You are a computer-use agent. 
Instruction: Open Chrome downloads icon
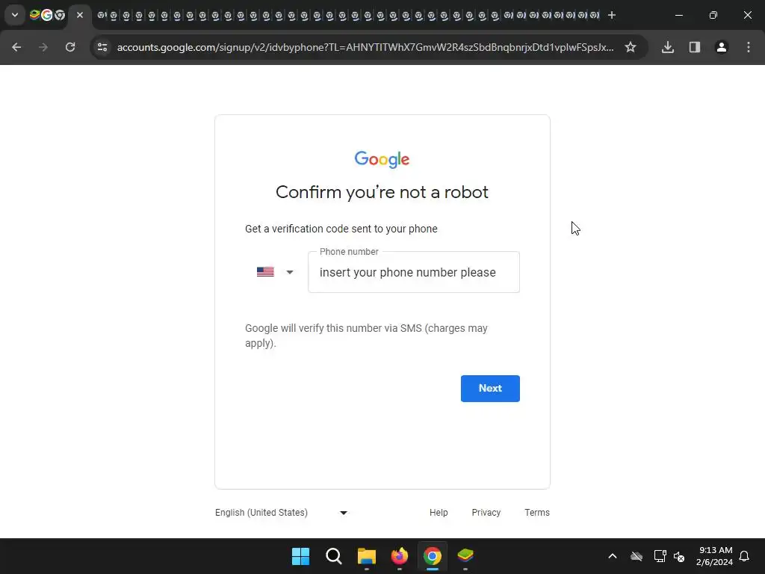tap(668, 47)
